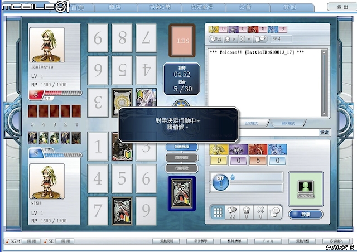Click the 登出 logout button

pos(342,7)
